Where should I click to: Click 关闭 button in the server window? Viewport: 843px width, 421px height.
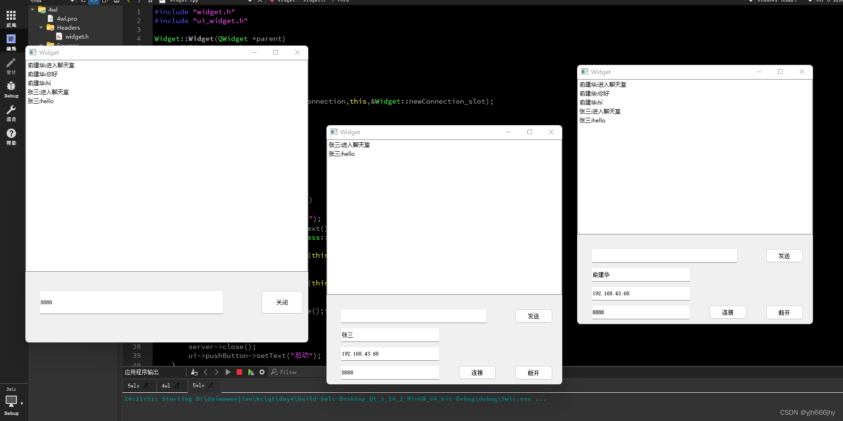(282, 302)
